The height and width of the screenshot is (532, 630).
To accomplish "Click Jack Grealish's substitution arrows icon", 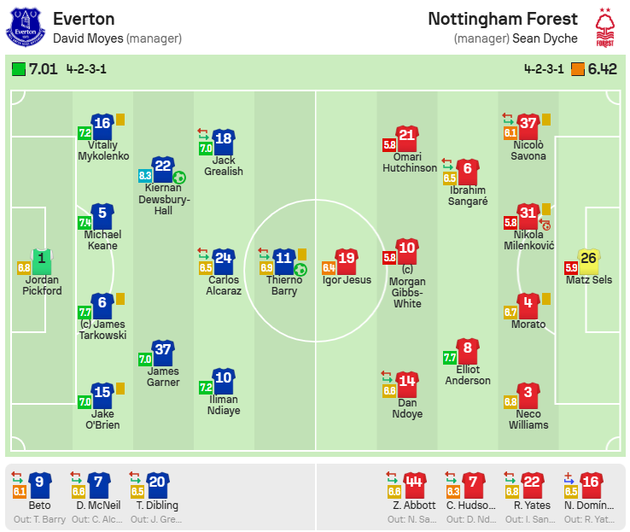I will (x=203, y=132).
